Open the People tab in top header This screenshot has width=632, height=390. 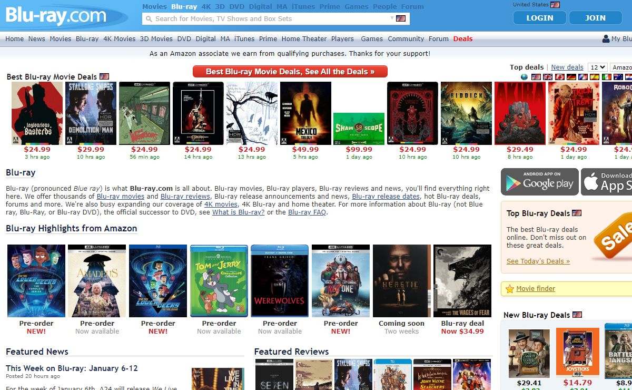(385, 6)
